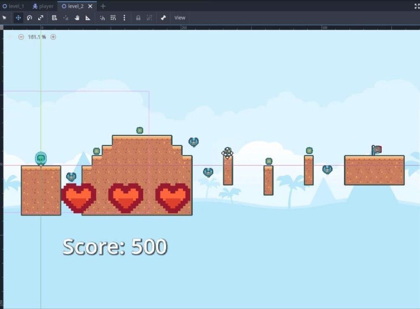Switch to the Rotate Mode tool

(x=29, y=18)
